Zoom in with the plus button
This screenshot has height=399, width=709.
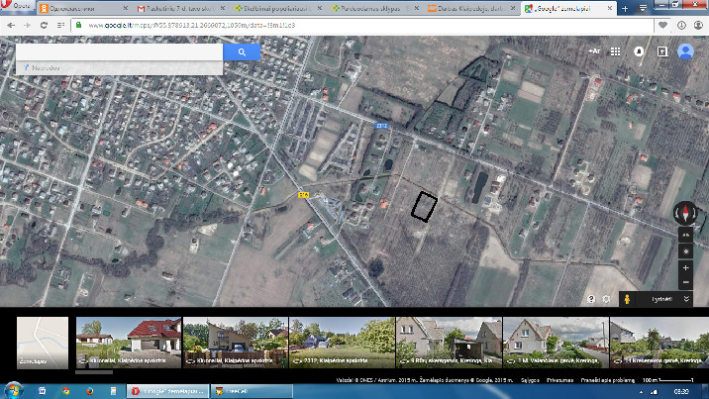coord(684,267)
